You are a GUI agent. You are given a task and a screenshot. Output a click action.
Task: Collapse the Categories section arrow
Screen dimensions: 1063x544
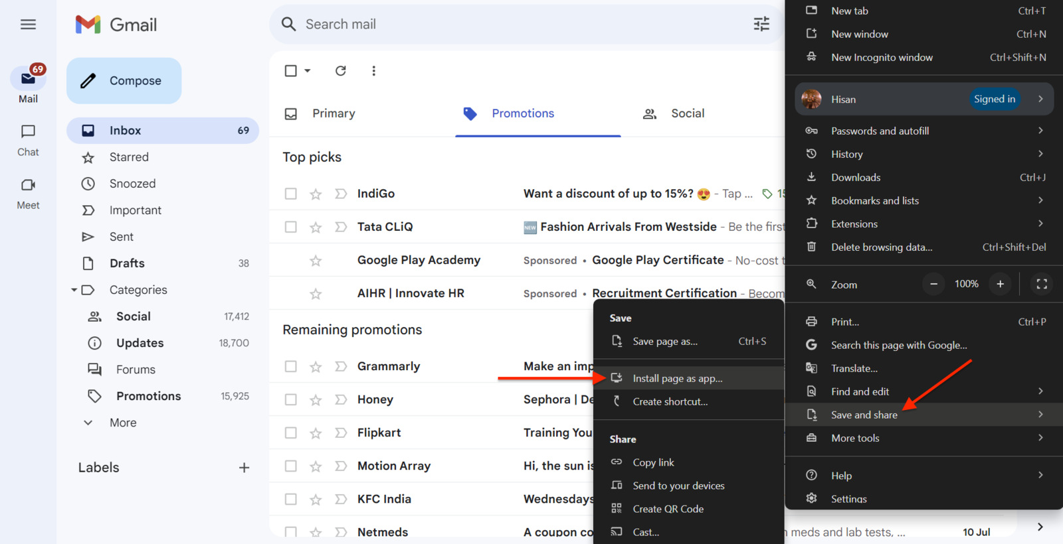(x=74, y=290)
